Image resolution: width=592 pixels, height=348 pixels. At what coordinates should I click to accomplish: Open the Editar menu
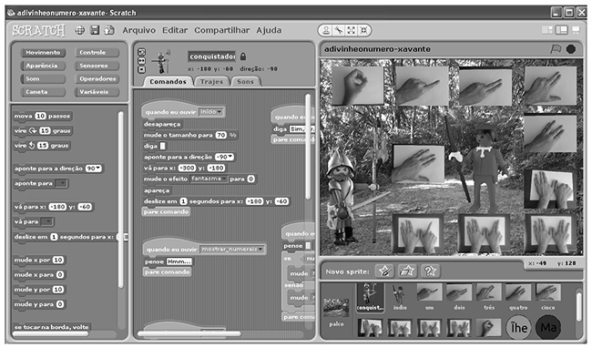click(x=175, y=30)
